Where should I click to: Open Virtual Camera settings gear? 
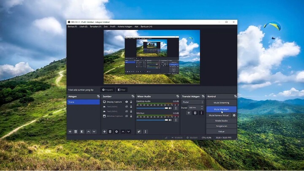(234, 115)
